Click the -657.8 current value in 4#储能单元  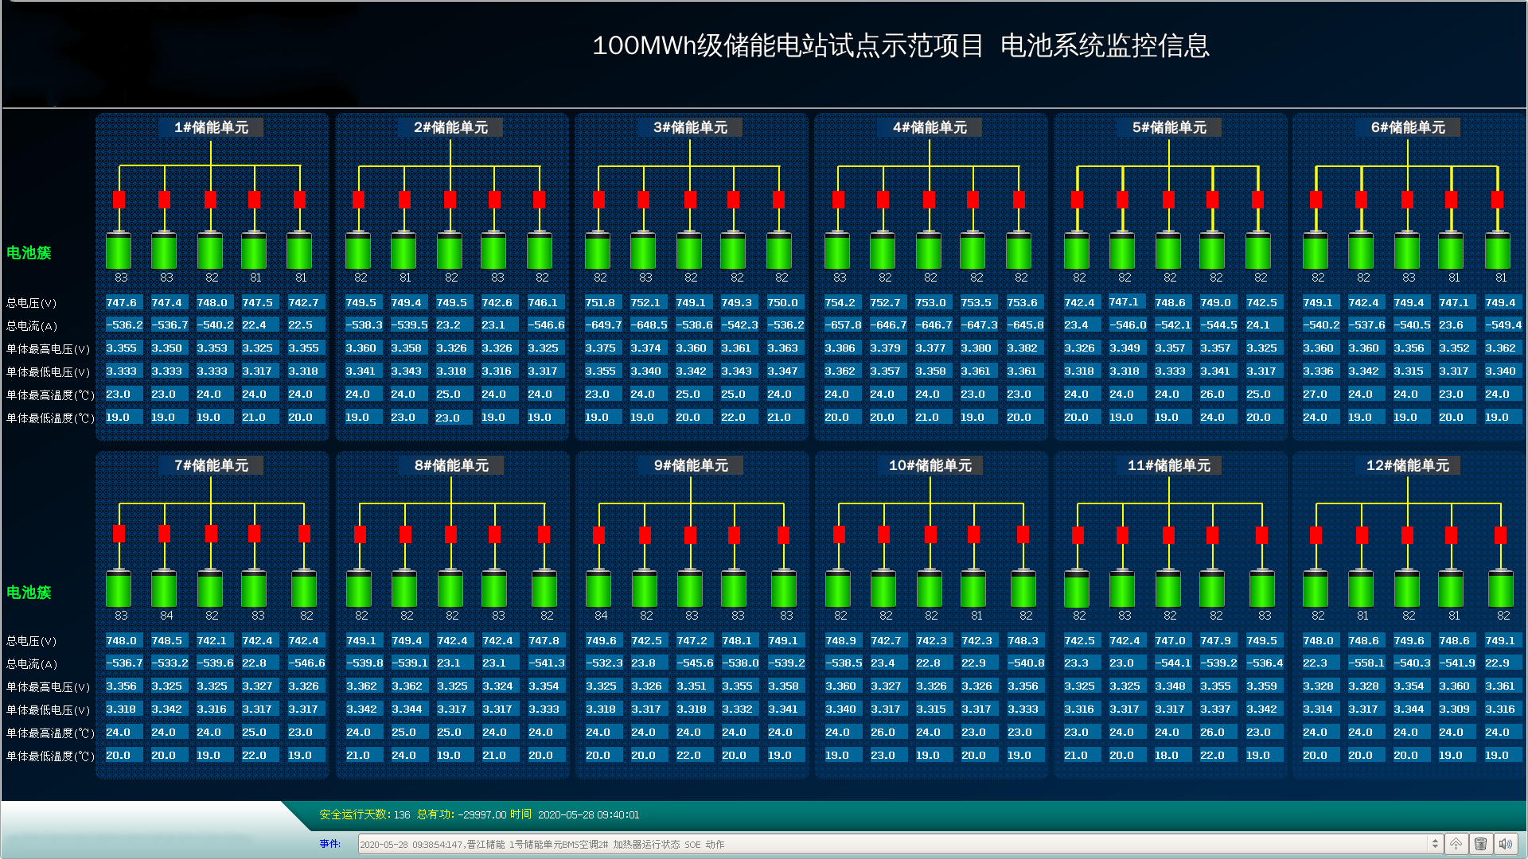[x=843, y=325]
